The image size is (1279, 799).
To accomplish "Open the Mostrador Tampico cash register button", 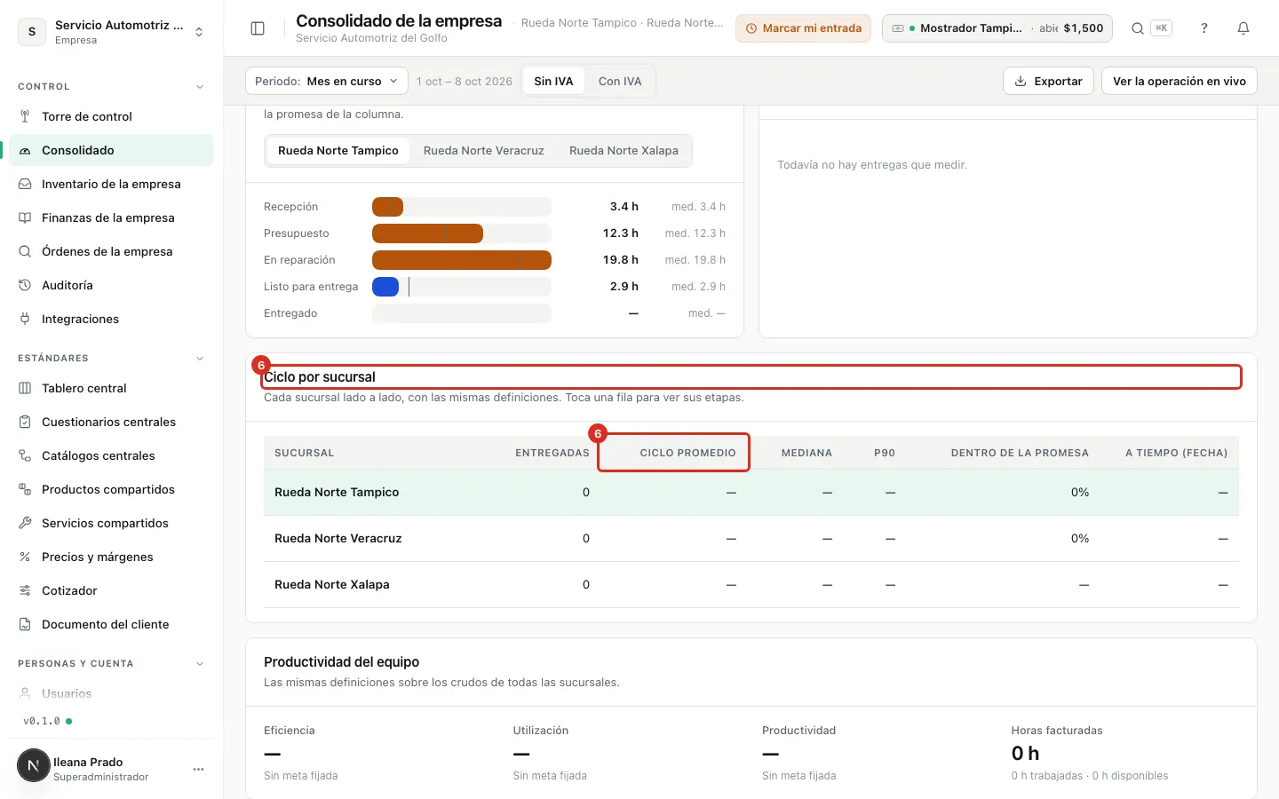I will (997, 28).
